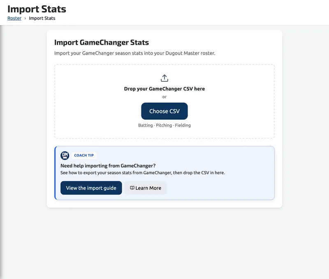Viewport: 329px width, 279px height.
Task: Select the Learn More button
Action: point(146,188)
